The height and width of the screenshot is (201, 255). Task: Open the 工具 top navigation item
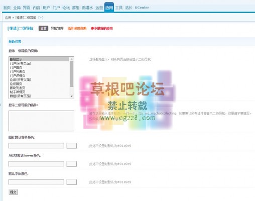click(119, 8)
